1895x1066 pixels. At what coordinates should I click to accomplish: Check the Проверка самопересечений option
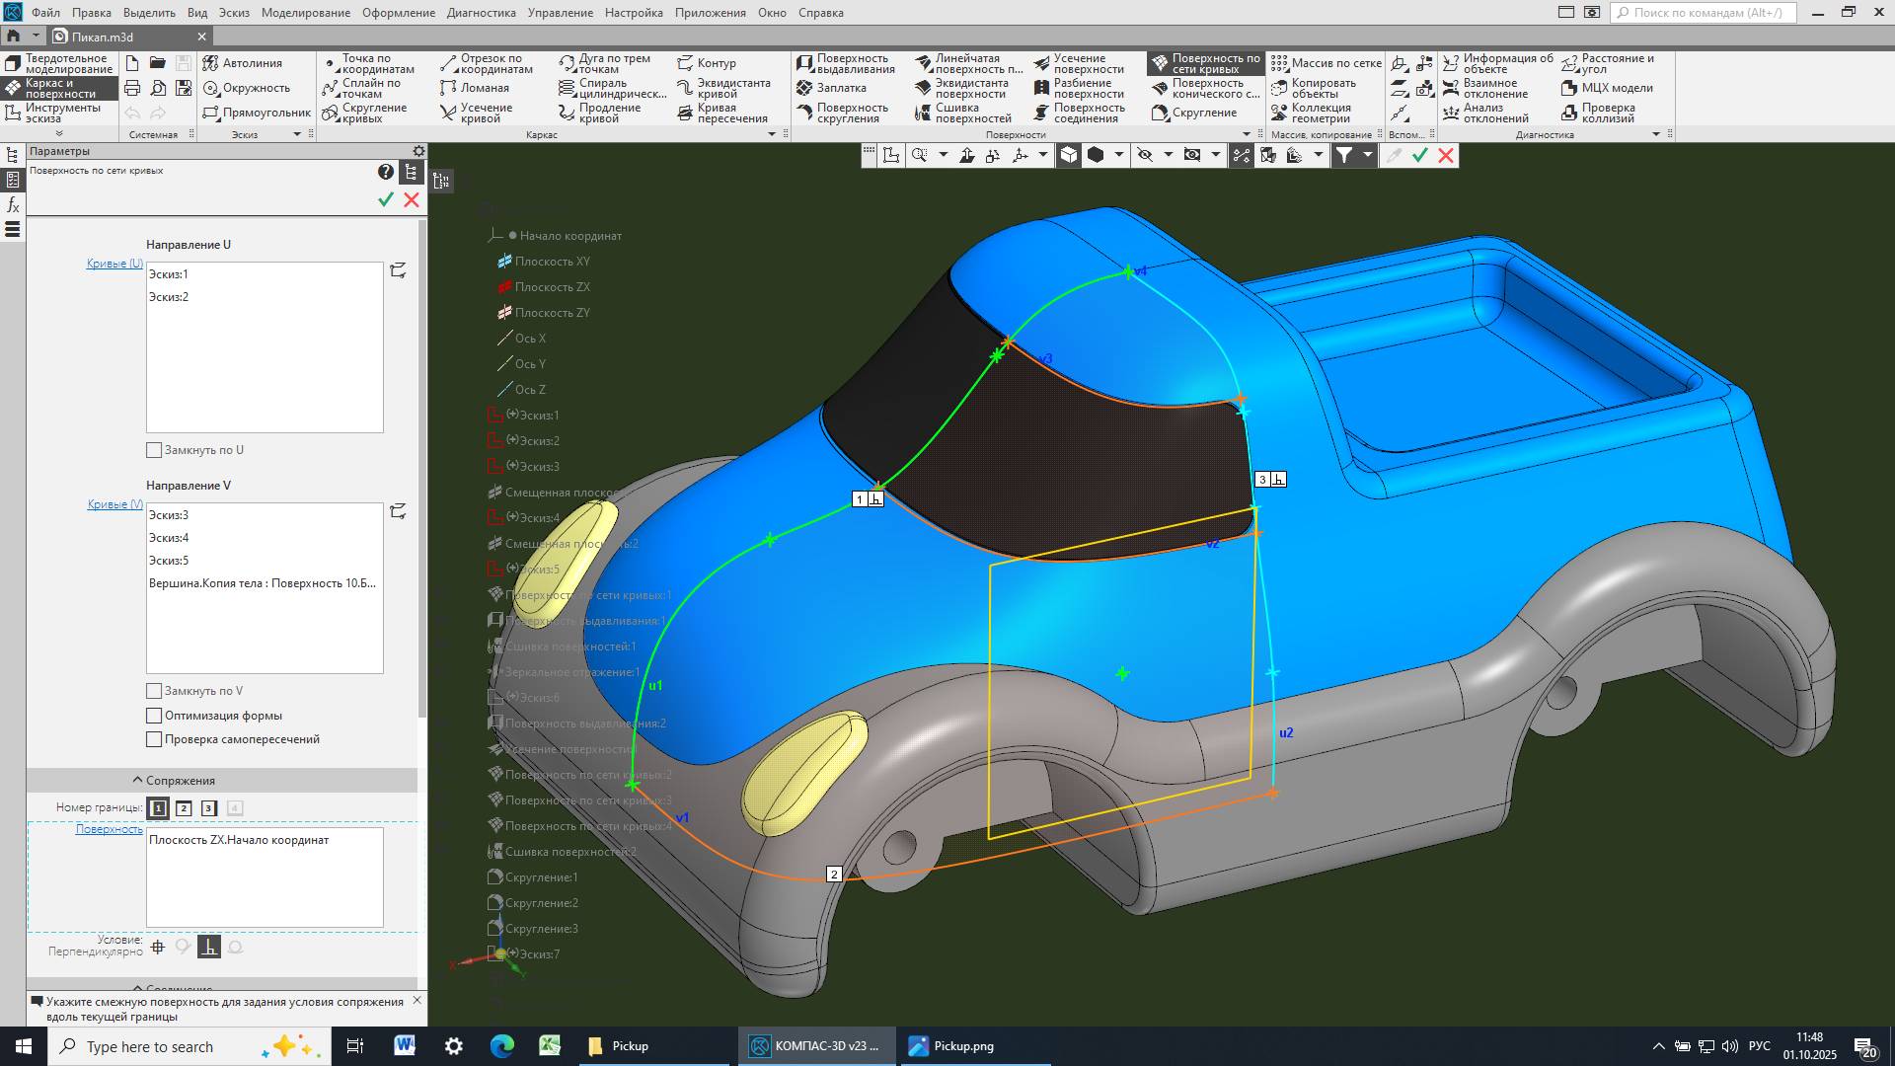[x=154, y=739]
